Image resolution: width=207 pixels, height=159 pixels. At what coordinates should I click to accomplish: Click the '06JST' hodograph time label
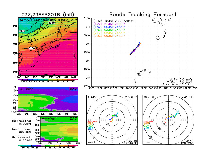(x=149, y=97)
